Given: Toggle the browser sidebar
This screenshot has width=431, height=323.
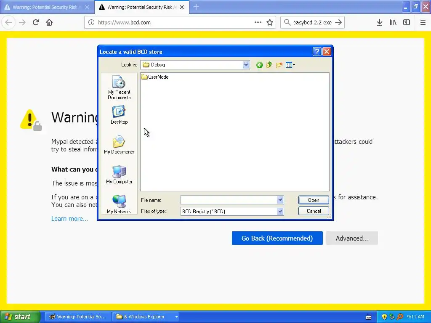Looking at the screenshot, I should click(x=407, y=23).
